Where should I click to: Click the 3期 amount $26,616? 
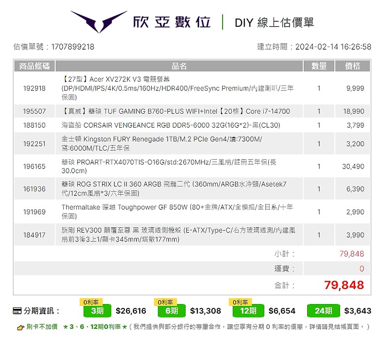click(131, 311)
